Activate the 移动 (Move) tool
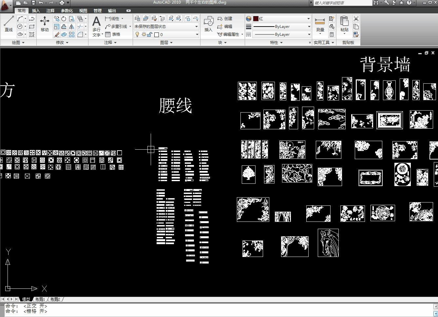The height and width of the screenshot is (317, 438). [45, 24]
